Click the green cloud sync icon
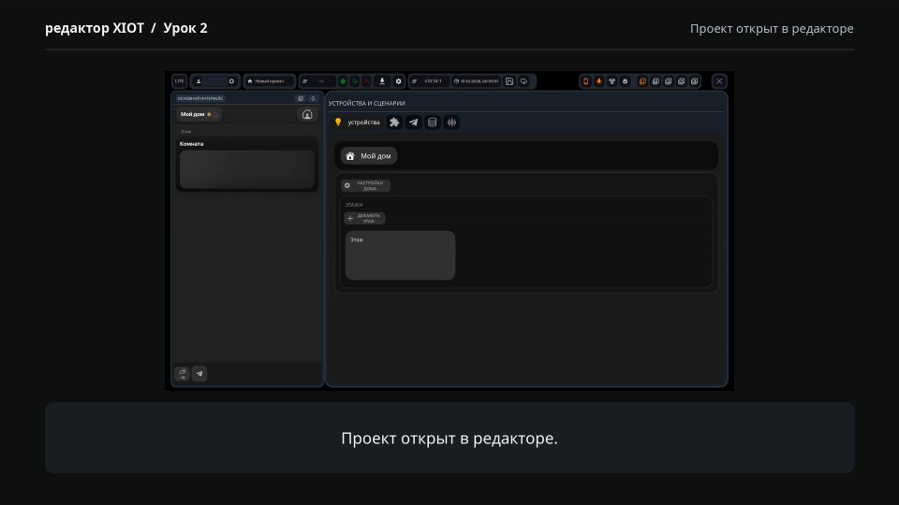Viewport: 899px width, 505px height. point(355,81)
